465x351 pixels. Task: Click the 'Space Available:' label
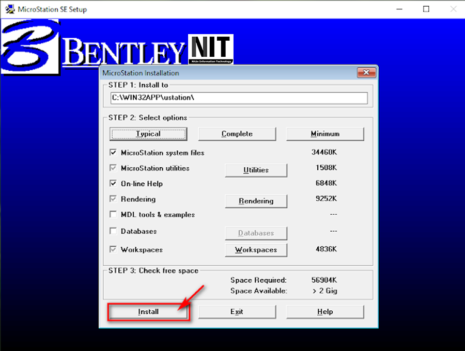[x=259, y=291]
